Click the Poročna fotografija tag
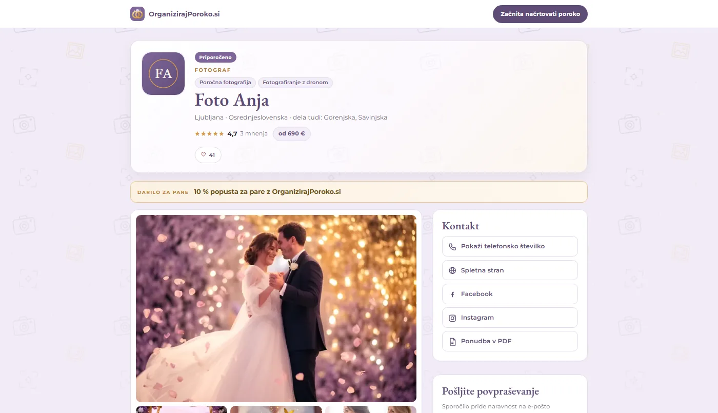Viewport: 718px width, 413px height. click(x=225, y=83)
